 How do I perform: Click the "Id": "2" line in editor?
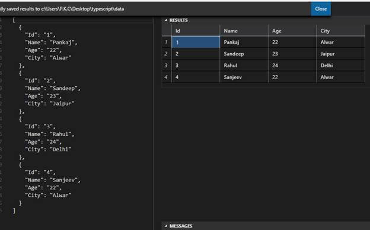[x=40, y=81]
